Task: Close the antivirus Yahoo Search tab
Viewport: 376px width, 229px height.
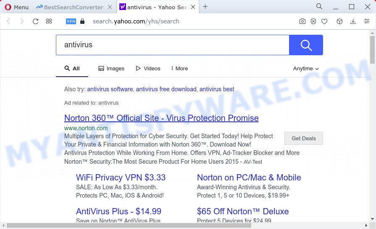Action: coord(193,7)
